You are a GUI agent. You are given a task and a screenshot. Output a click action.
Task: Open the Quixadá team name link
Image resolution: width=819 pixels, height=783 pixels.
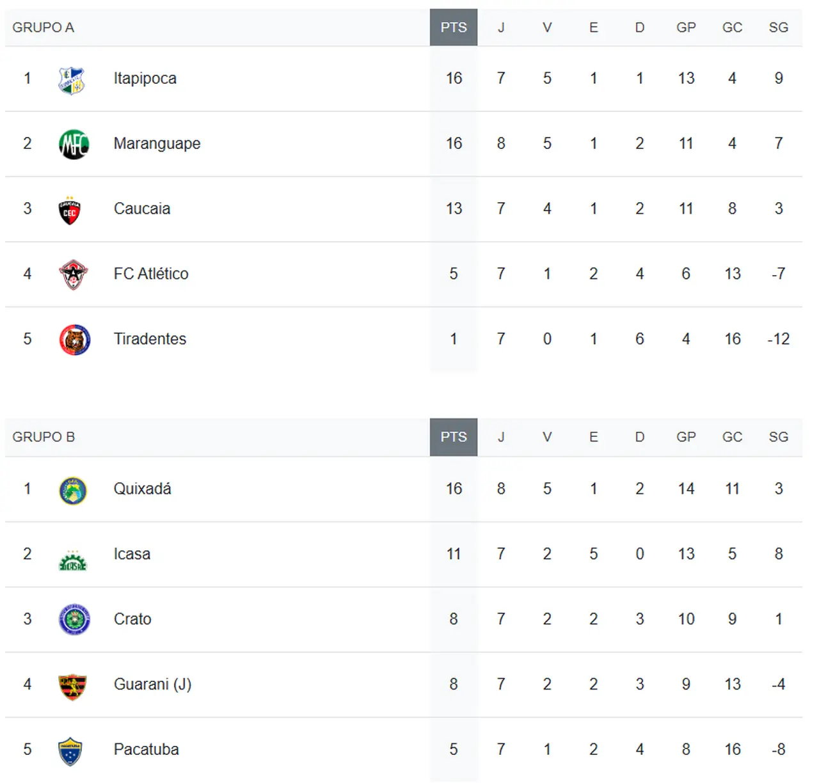click(143, 489)
